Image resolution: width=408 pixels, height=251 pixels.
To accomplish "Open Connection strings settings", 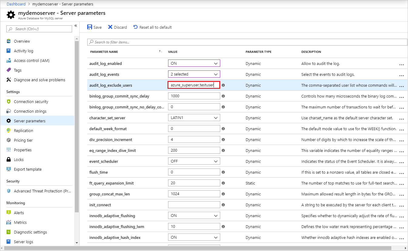I will 30,111.
